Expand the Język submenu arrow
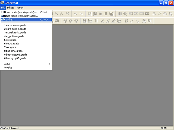 50,64
